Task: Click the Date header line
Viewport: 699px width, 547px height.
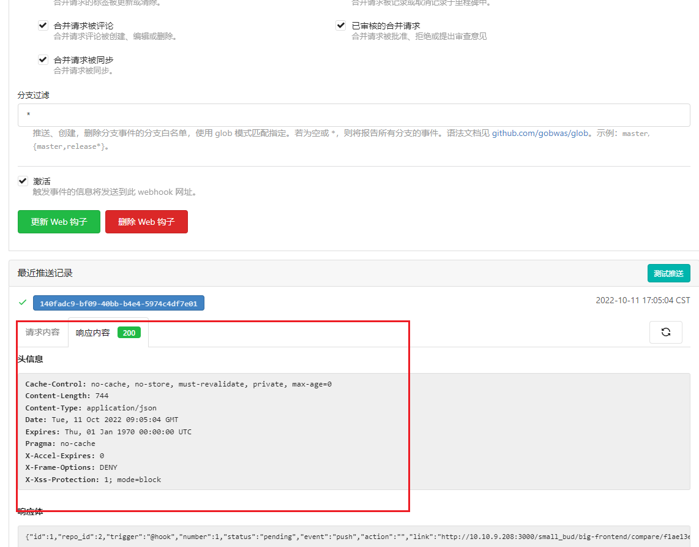Action: (x=102, y=420)
